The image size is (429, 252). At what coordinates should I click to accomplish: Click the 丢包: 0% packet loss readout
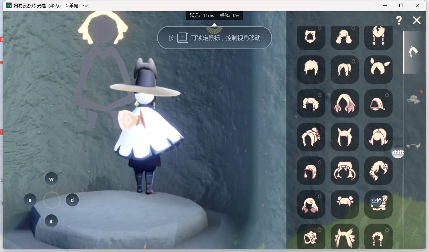[x=230, y=15]
